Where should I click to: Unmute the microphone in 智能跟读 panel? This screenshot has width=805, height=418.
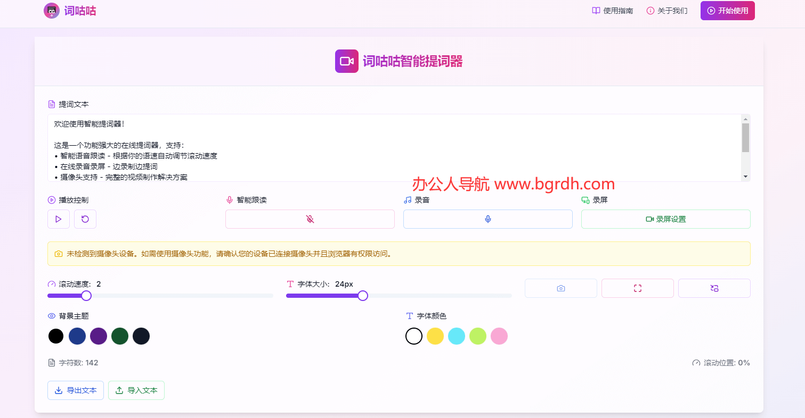[310, 219]
